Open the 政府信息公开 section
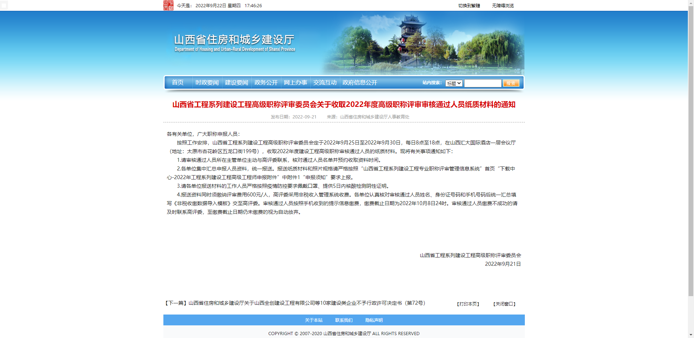 coord(360,83)
